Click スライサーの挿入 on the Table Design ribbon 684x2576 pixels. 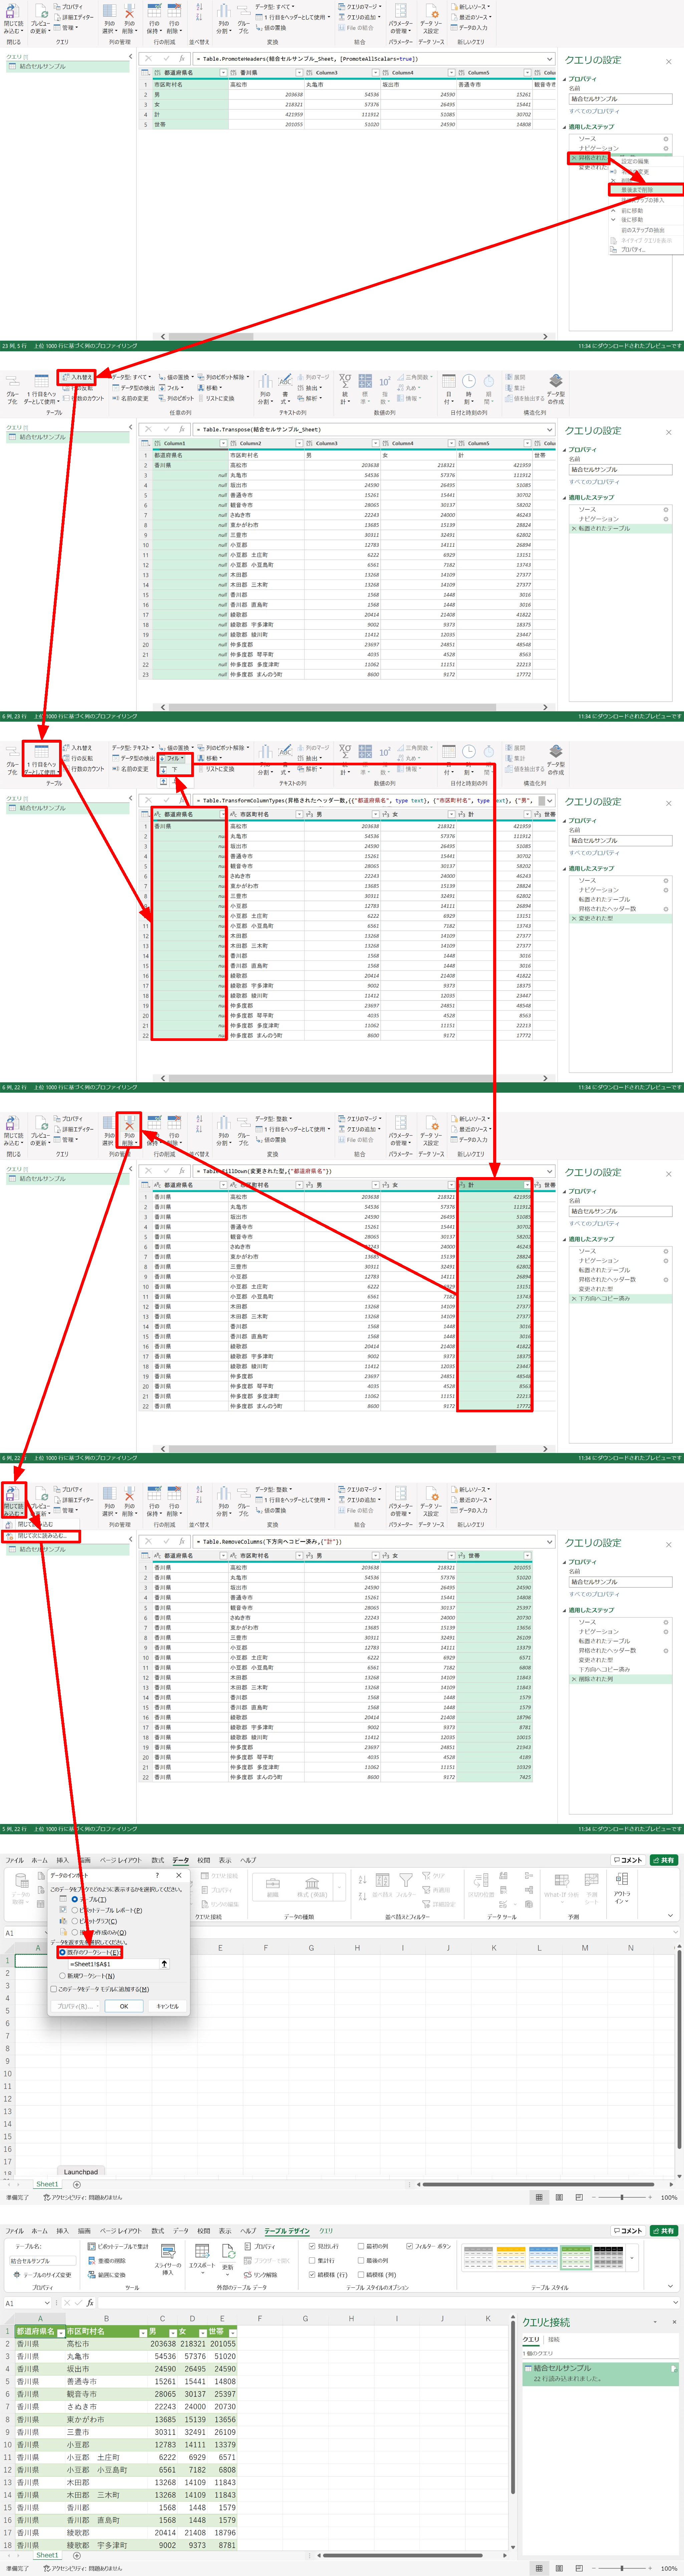168,2260
